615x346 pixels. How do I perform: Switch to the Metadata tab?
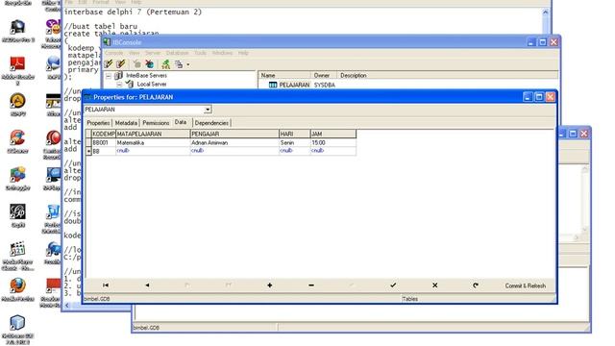pyautogui.click(x=126, y=123)
